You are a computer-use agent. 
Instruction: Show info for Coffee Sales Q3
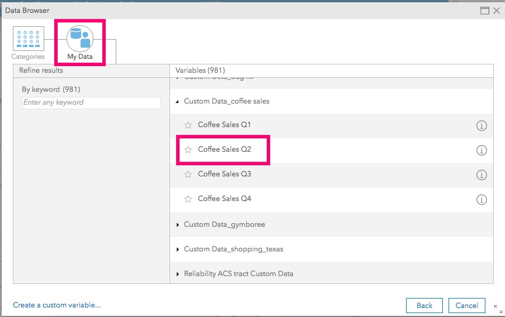tap(481, 175)
